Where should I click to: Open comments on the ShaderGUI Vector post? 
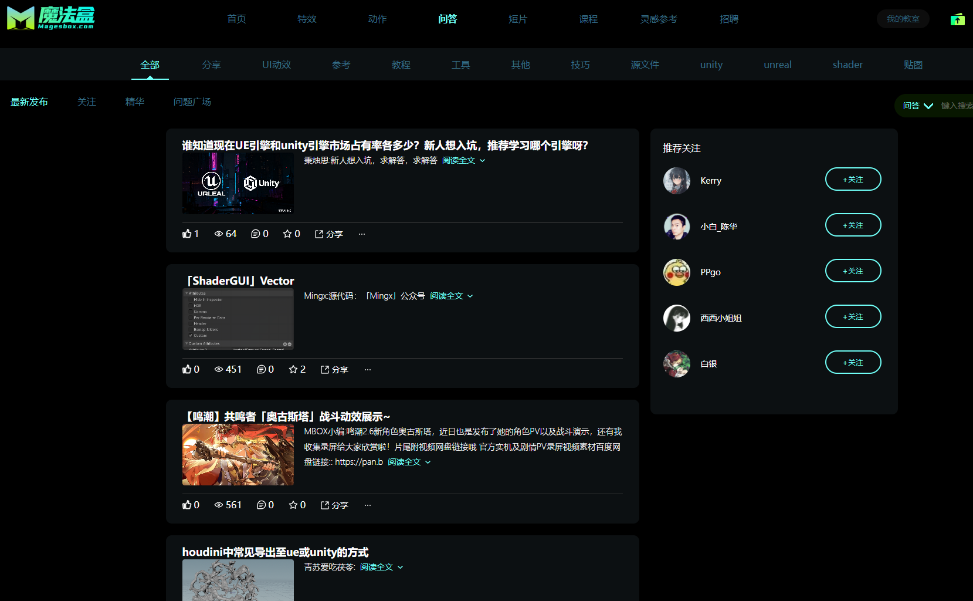click(262, 369)
